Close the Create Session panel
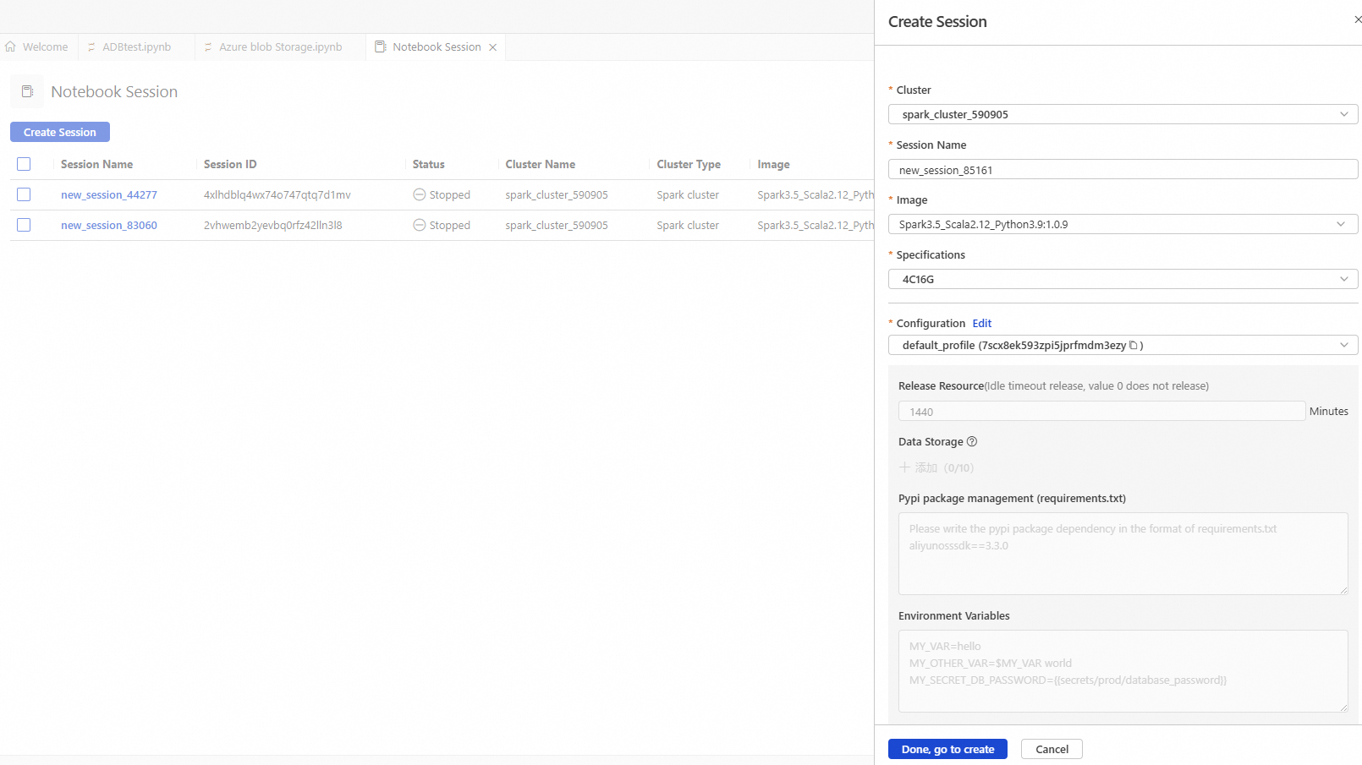Screen dimensions: 1362x765 click(x=1358, y=19)
